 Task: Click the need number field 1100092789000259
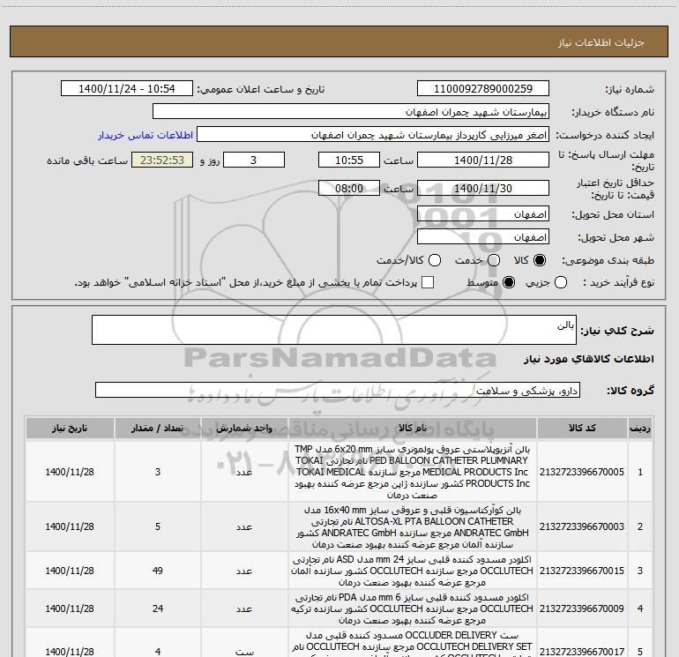pyautogui.click(x=483, y=89)
